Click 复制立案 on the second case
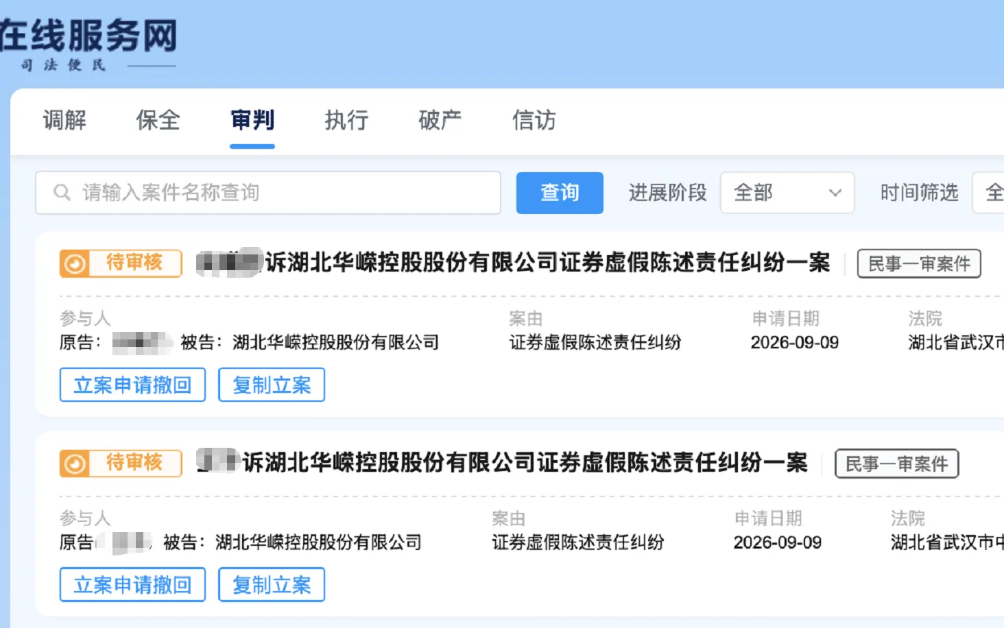 pos(272,585)
